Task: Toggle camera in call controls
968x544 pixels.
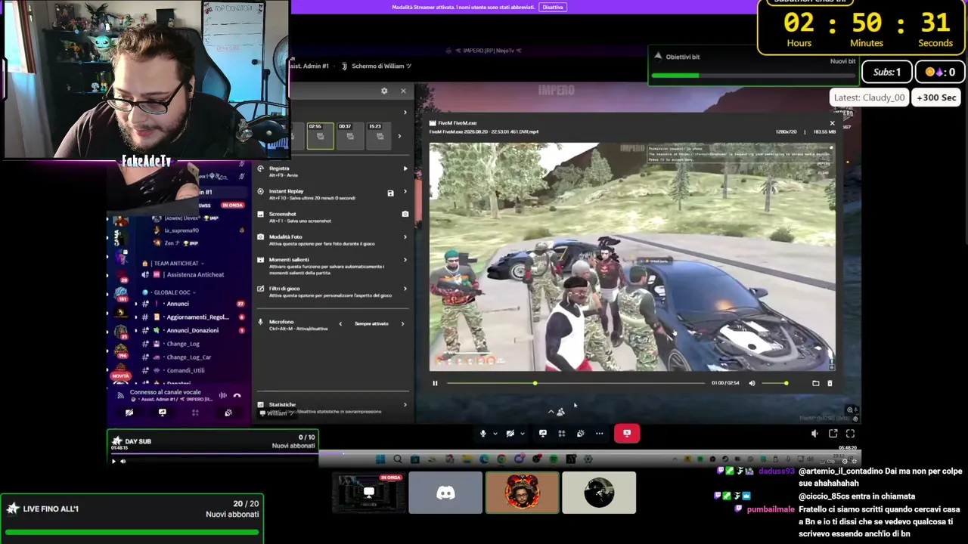Action: tap(510, 434)
